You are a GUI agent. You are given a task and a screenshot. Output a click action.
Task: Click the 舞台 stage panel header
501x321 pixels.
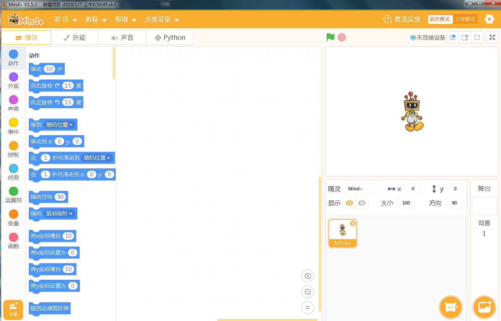tap(484, 189)
